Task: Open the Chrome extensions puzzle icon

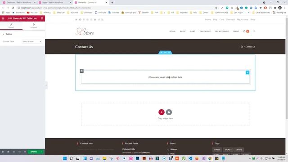Action: pyautogui.click(x=275, y=8)
